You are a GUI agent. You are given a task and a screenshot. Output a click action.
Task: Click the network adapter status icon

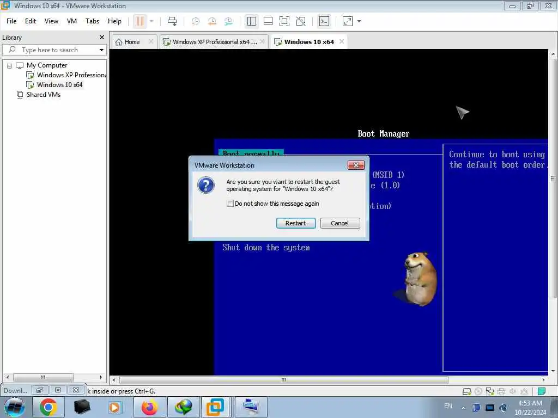(x=490, y=391)
